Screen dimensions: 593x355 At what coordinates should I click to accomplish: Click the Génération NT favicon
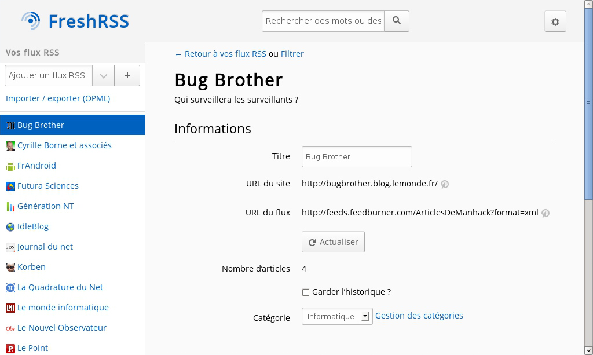click(x=10, y=206)
